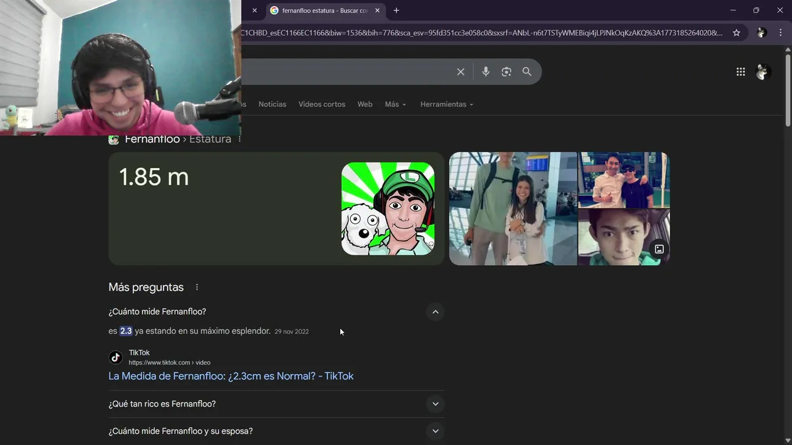Clear the search box with X icon

pyautogui.click(x=460, y=72)
